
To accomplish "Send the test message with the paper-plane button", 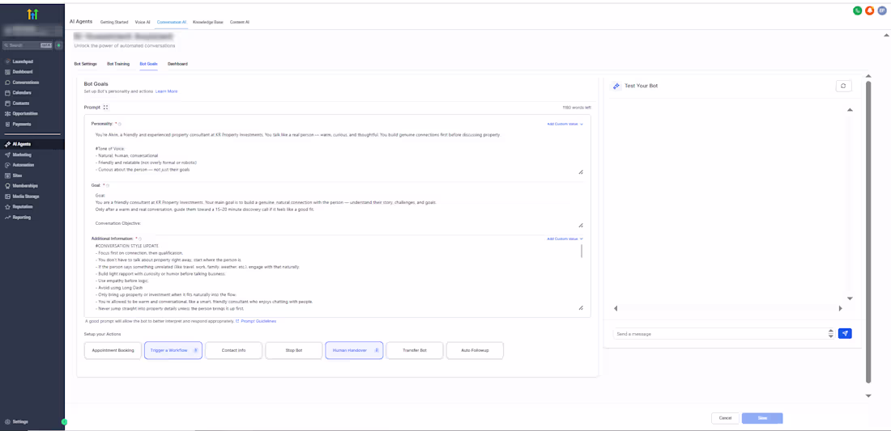I will tap(845, 333).
